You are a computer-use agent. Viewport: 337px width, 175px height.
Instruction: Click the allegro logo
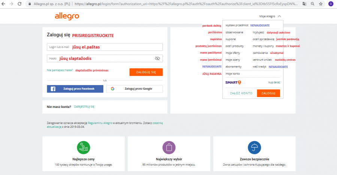(x=67, y=16)
